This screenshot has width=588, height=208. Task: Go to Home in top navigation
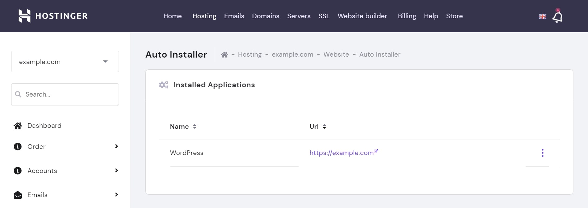[x=173, y=16]
